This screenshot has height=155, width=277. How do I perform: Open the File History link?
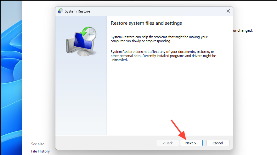(x=41, y=151)
